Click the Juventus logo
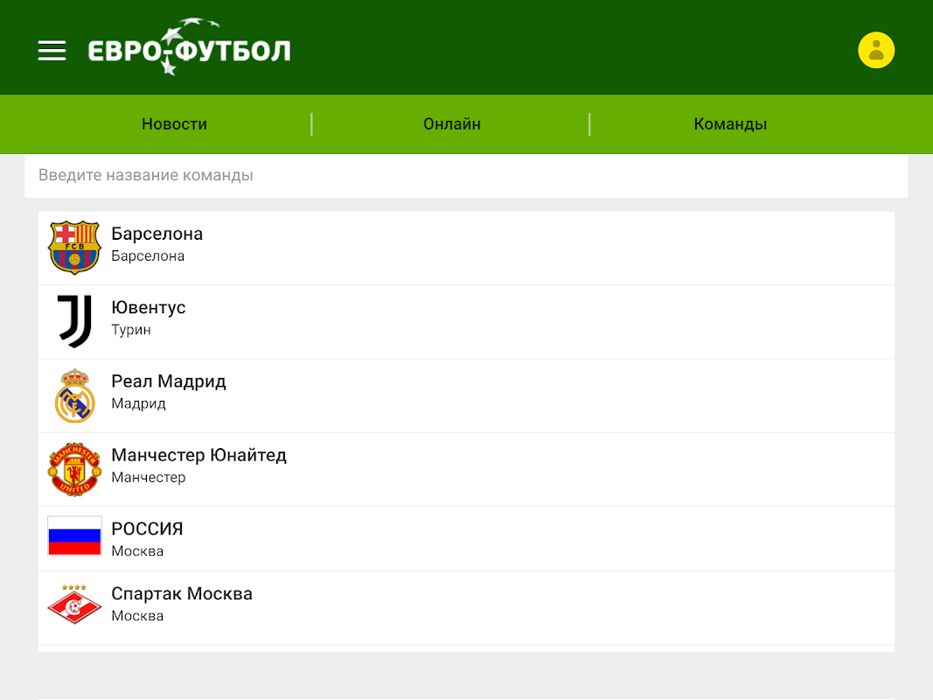Viewport: 933px width, 700px height. point(74,321)
